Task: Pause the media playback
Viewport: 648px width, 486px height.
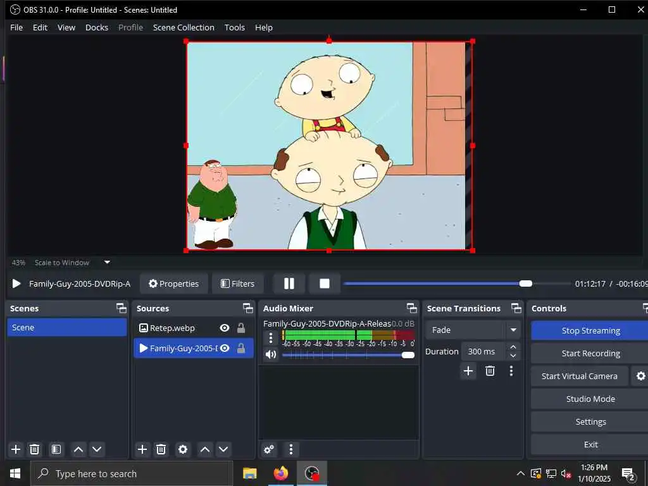Action: click(x=289, y=283)
